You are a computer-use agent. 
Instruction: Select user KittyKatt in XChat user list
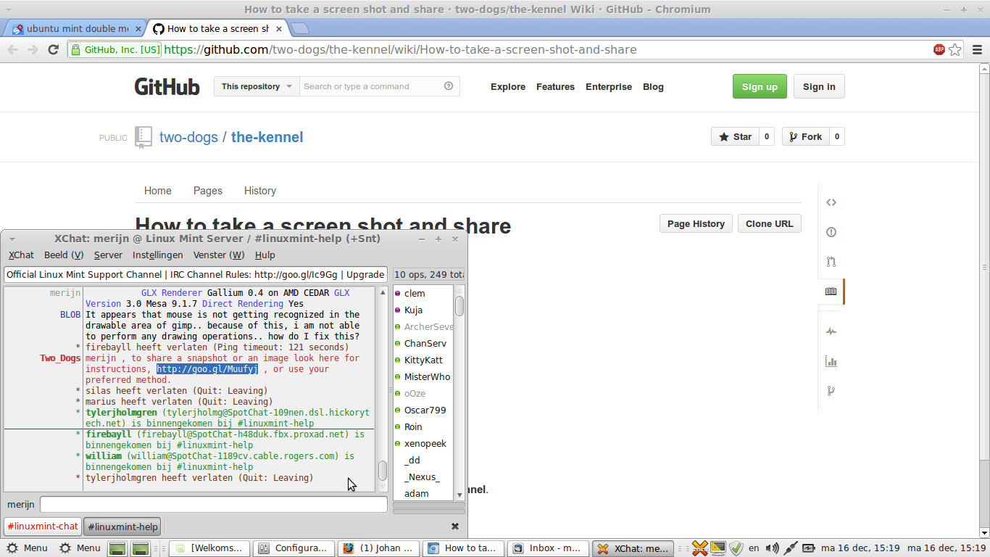click(423, 360)
